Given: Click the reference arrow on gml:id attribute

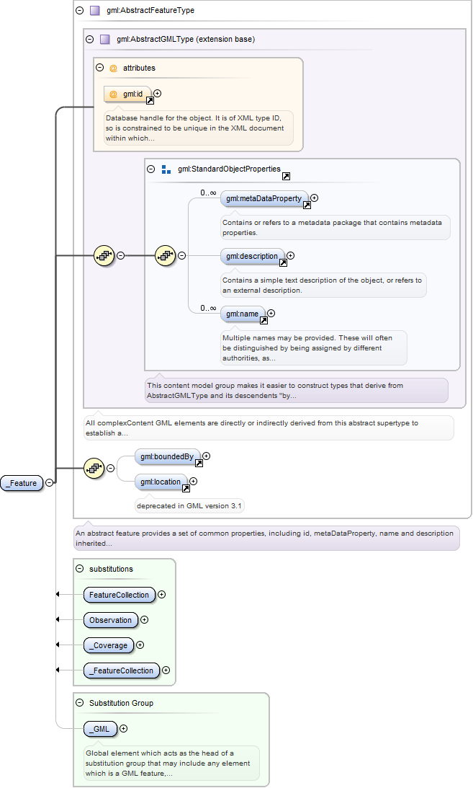Looking at the screenshot, I should (150, 101).
